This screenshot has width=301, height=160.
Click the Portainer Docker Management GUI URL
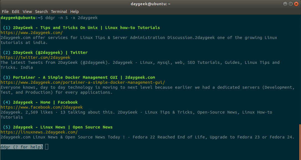pos(83,82)
